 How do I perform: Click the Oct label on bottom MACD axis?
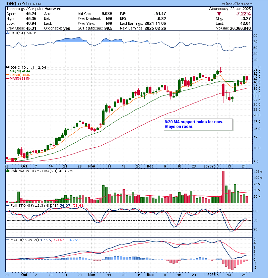pos(24,275)
